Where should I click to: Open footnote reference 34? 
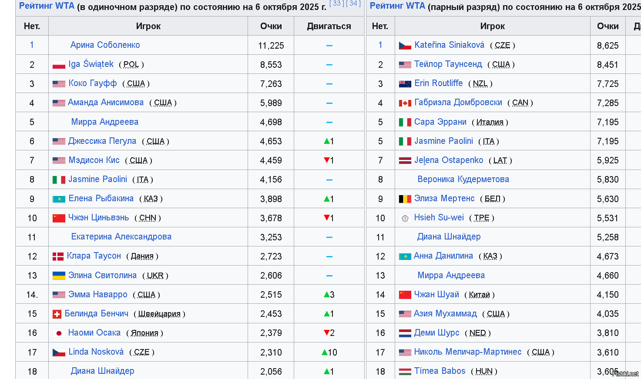353,3
